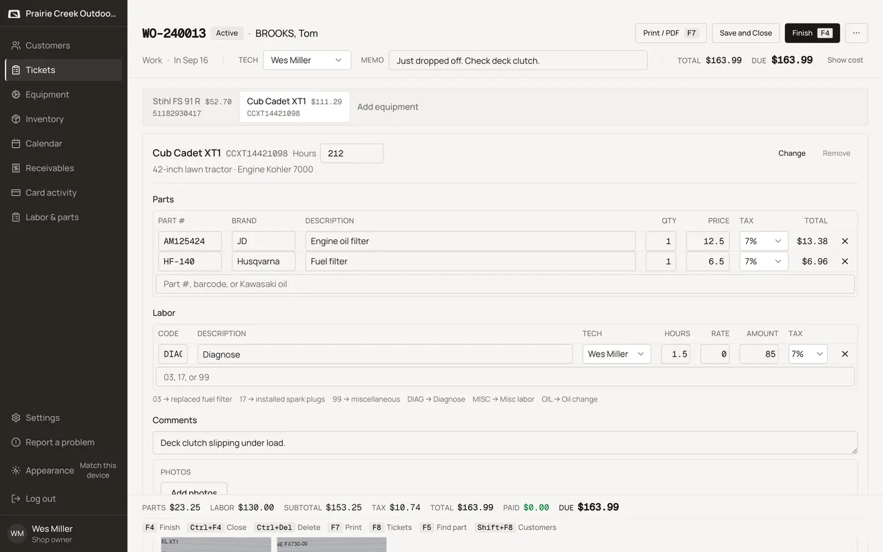Click Change for Cub Cadet XT1
Viewport: 883px width, 552px height.
click(792, 153)
